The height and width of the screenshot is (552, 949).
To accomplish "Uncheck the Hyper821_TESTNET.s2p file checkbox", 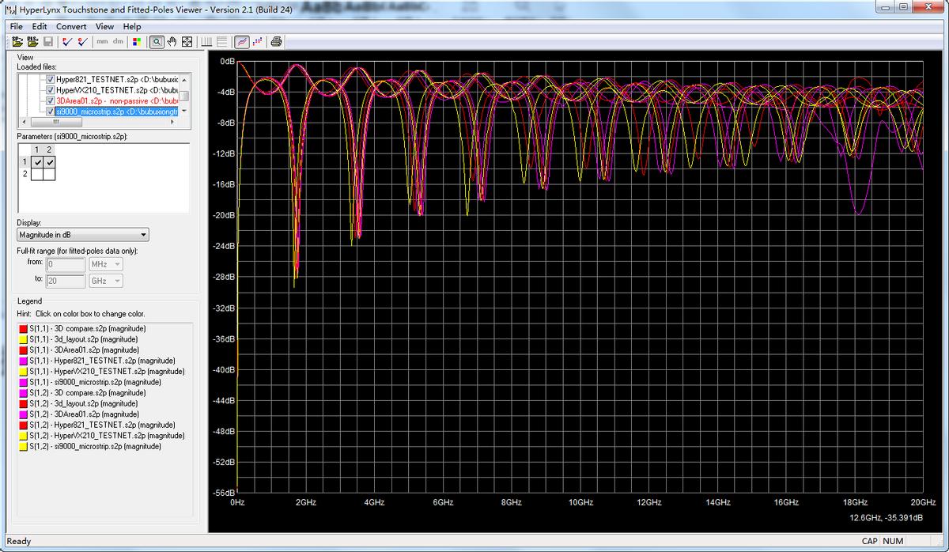I will [51, 80].
